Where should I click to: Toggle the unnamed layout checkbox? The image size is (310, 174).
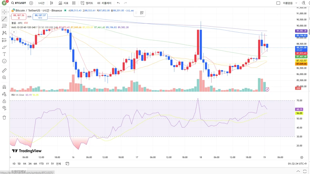pos(278,3)
